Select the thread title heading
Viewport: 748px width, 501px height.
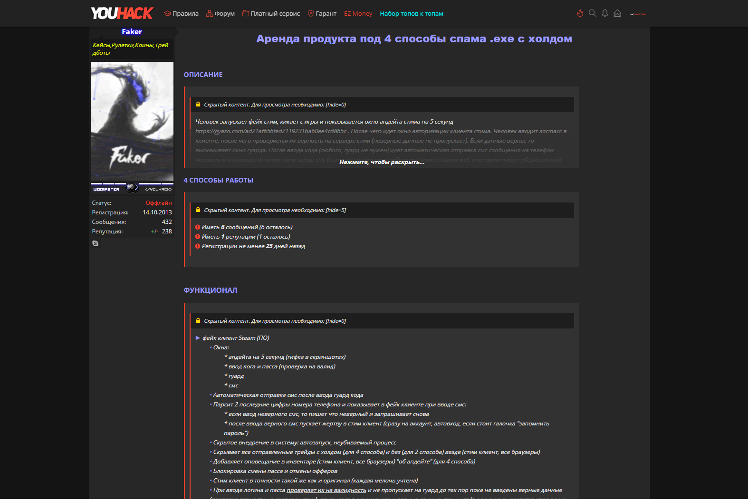(414, 39)
